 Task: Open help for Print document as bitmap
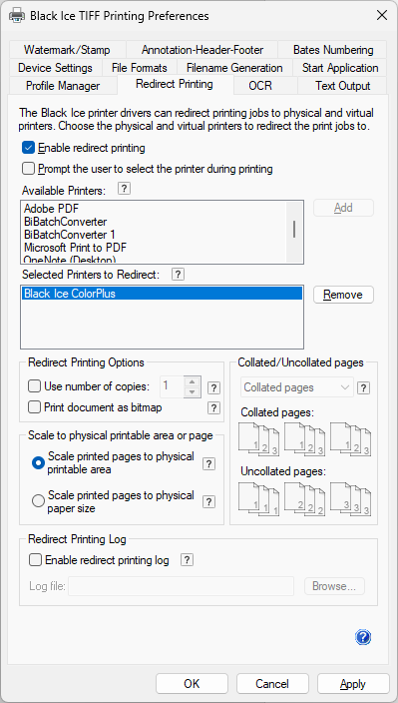point(214,407)
